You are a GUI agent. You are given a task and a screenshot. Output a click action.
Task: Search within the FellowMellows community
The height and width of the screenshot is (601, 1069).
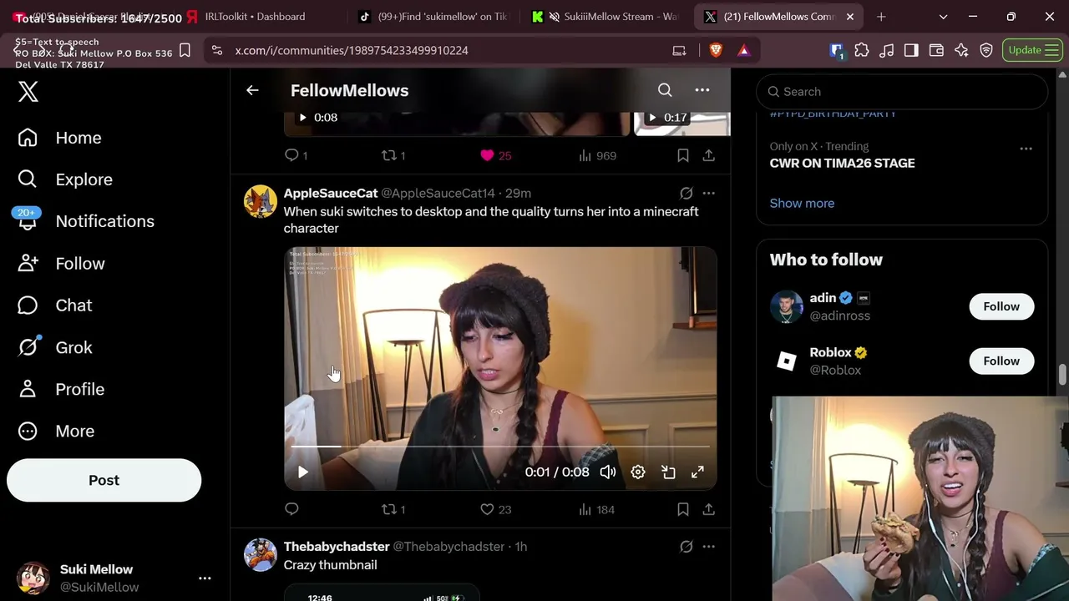(x=665, y=90)
